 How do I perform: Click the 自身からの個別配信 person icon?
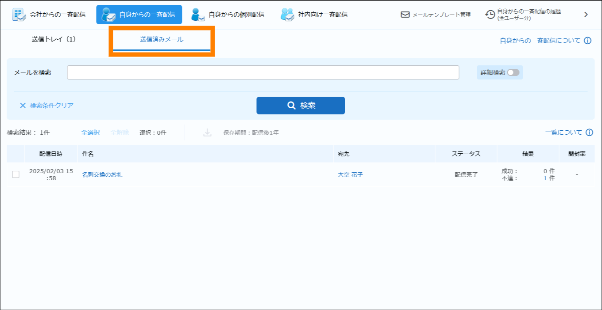pyautogui.click(x=198, y=15)
